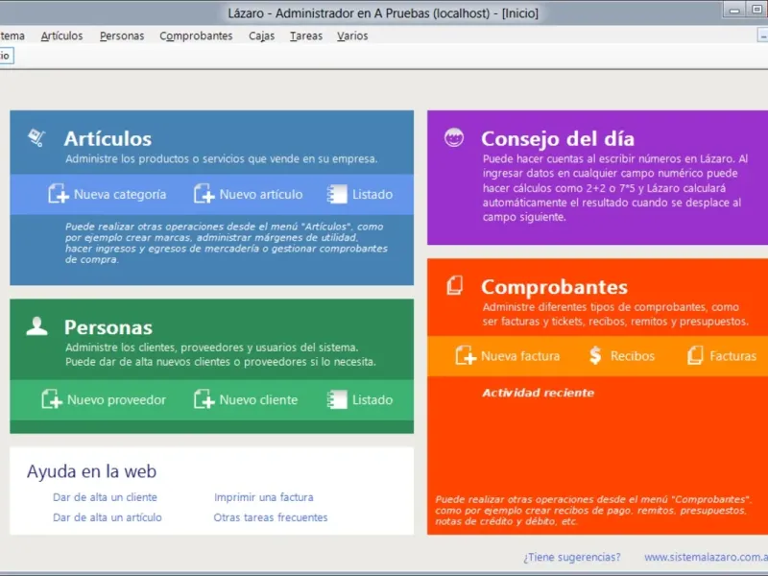Screen dimensions: 768x576
Task: Open the Personas menu
Action: pos(122,36)
